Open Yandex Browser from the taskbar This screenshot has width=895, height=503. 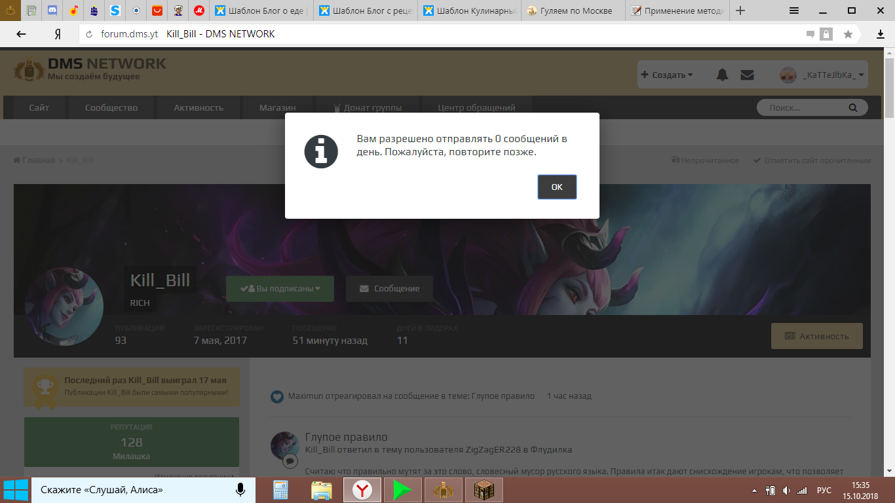tap(362, 490)
